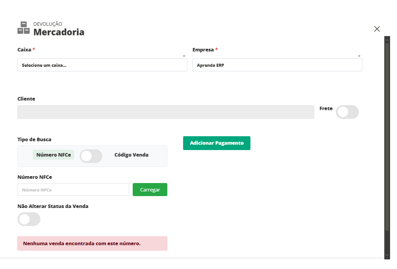The image size is (397, 269).
Task: Enable the Frete toggle switch
Action: pyautogui.click(x=347, y=112)
